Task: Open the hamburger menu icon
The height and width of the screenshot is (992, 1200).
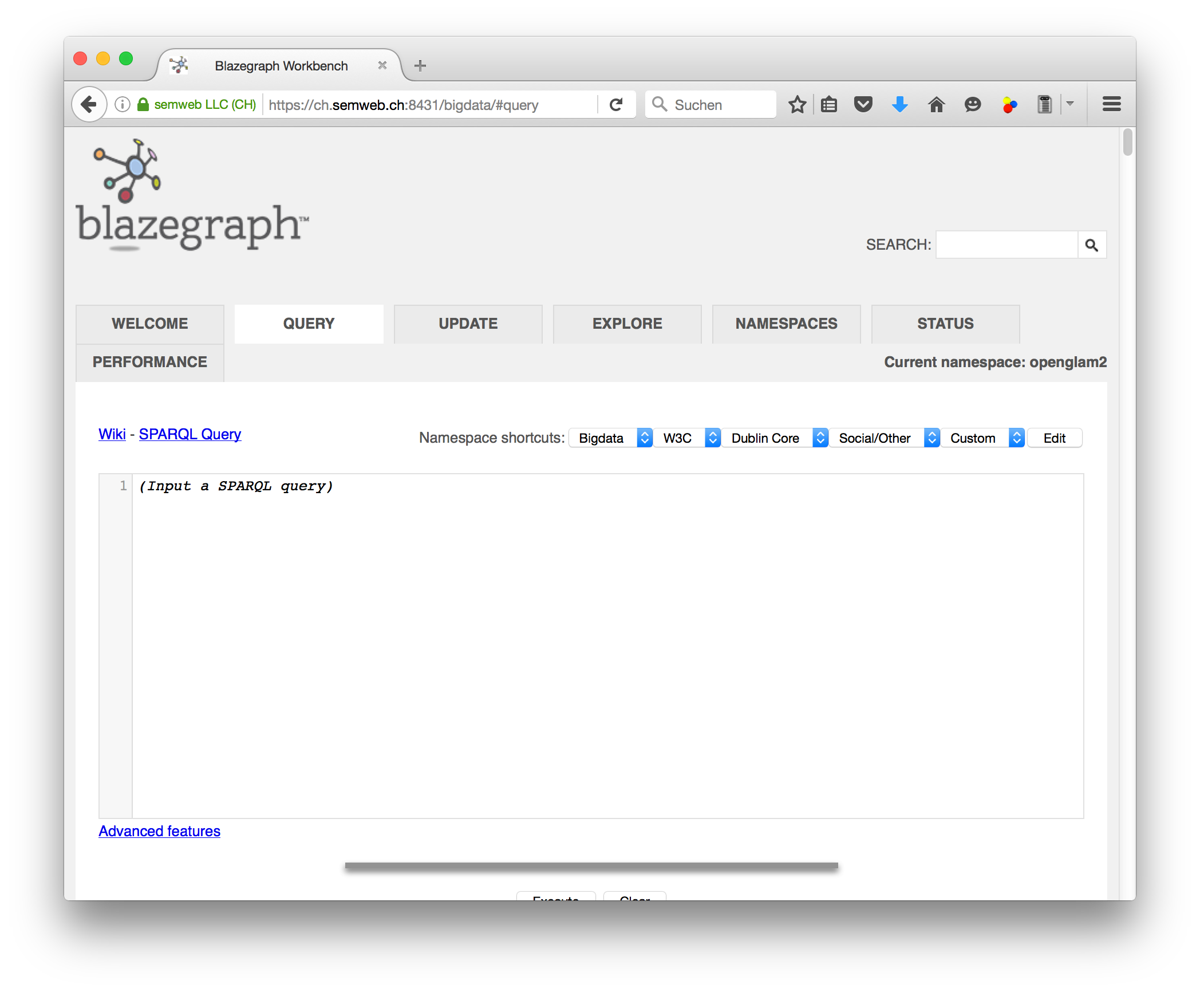Action: (1111, 104)
